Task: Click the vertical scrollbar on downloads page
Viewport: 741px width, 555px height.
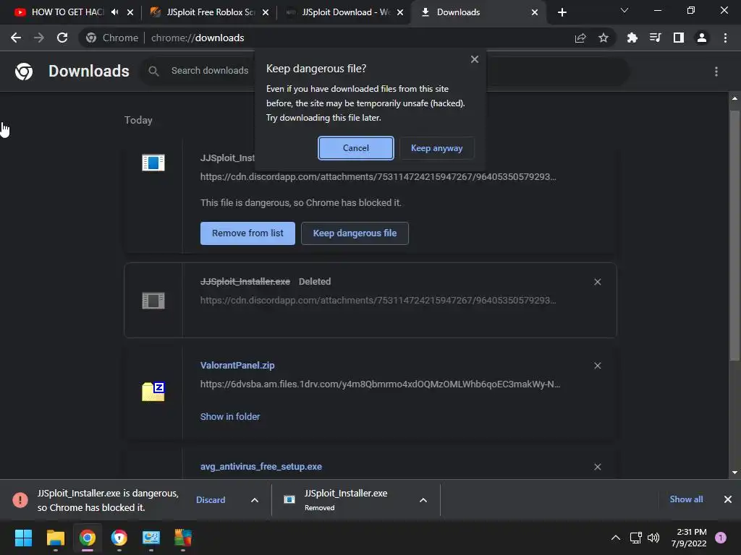Action: pos(734,236)
